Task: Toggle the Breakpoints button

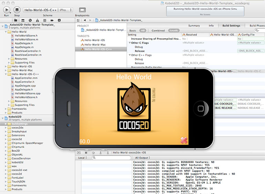Action: click(82, 10)
